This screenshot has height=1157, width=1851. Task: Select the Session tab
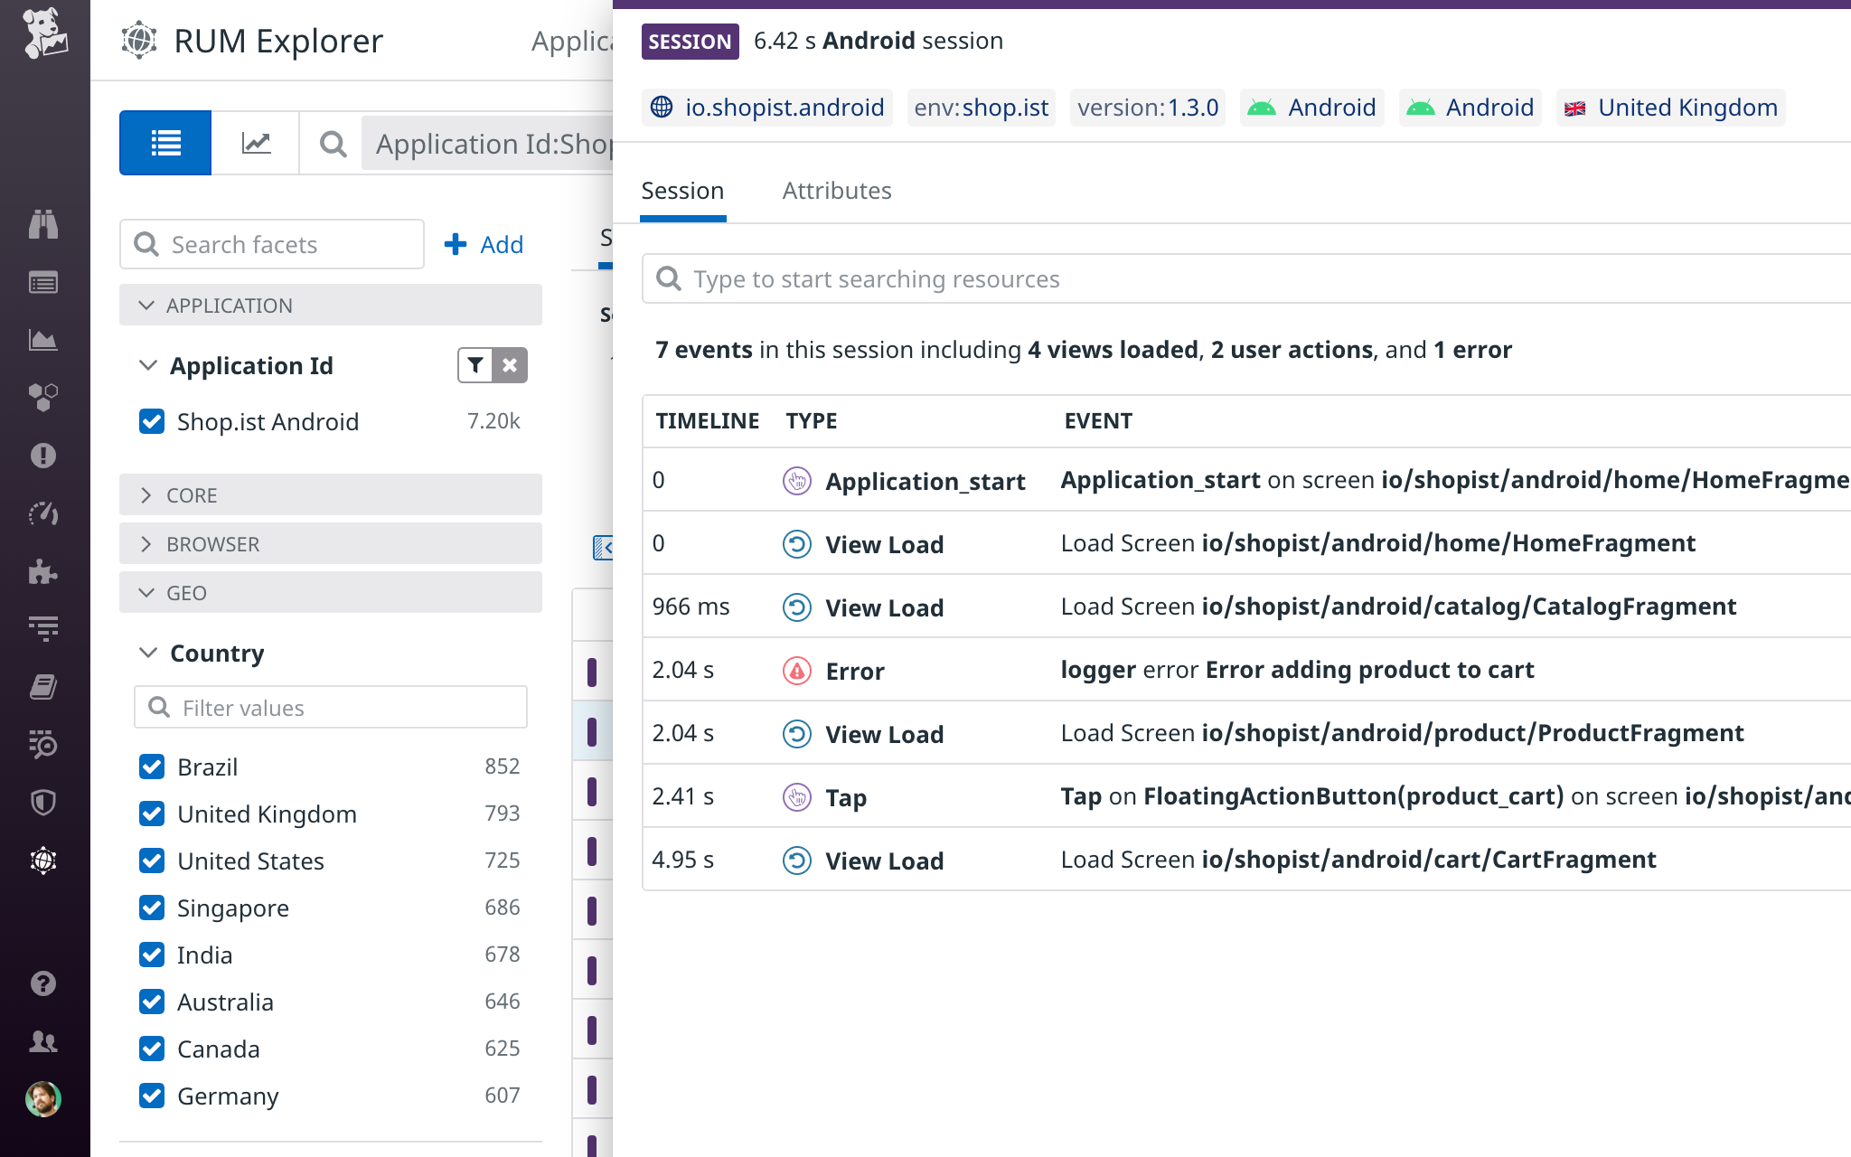point(682,191)
